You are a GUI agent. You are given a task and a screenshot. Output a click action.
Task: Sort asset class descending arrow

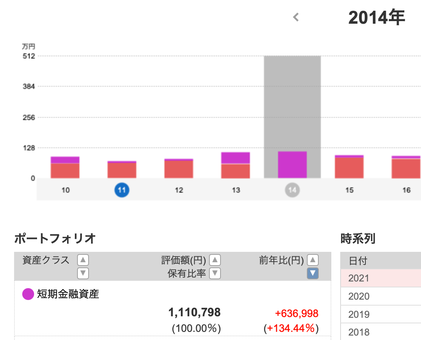tap(83, 273)
